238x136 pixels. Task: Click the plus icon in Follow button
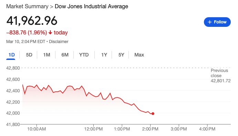tap(210, 22)
